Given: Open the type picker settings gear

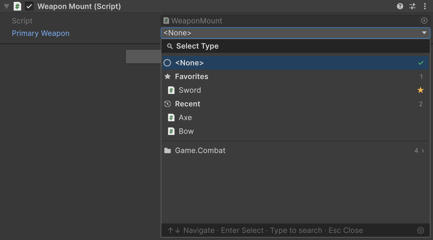Looking at the screenshot, I should (x=421, y=230).
